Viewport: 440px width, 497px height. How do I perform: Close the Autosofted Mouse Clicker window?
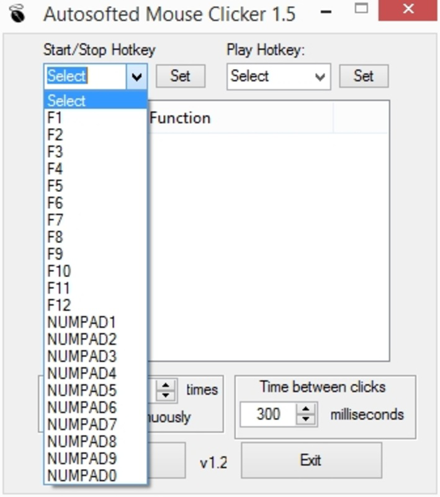pyautogui.click(x=408, y=9)
